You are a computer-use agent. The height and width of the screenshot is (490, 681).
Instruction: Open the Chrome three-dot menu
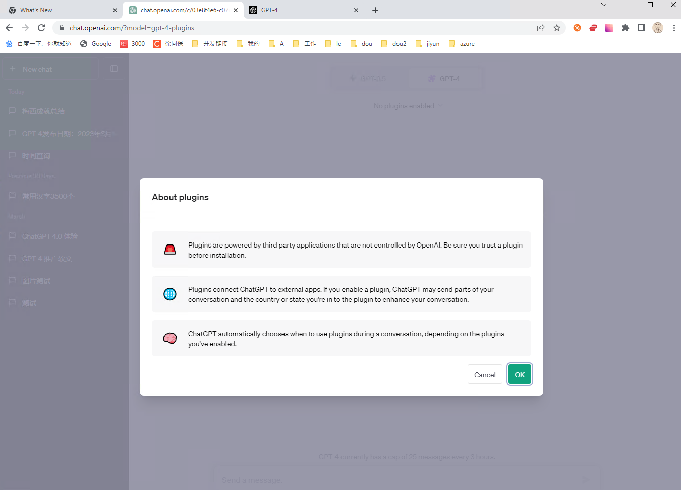[674, 28]
